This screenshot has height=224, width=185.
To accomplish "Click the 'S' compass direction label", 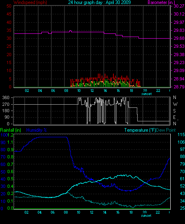I will click(x=174, y=111).
